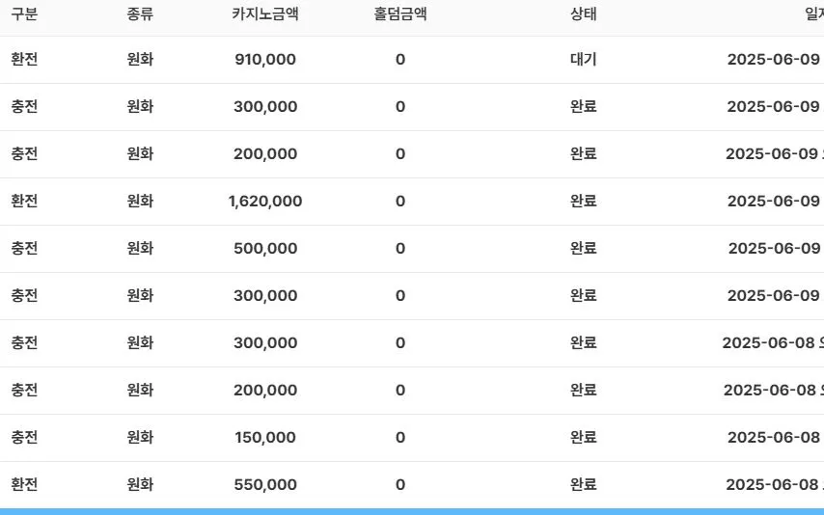Select 완료 status in the 150,000 row
This screenshot has width=824, height=515.
click(x=584, y=437)
